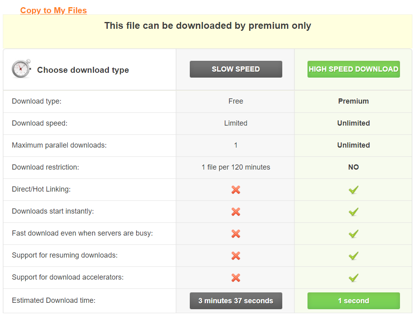Click the stopwatch icon beside Choose download type

tap(21, 69)
